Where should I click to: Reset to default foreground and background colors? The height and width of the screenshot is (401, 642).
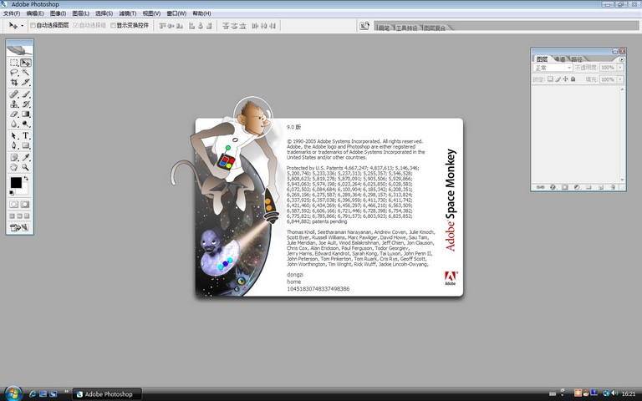[12, 192]
